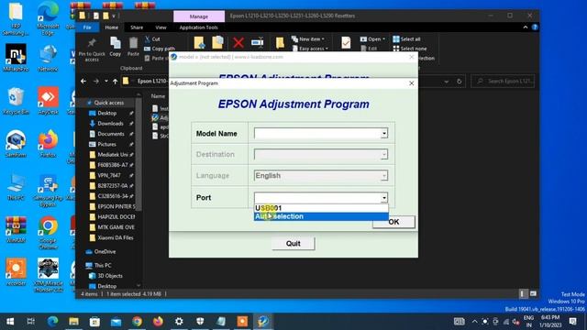Open the notification center icon

pyautogui.click(x=572, y=321)
